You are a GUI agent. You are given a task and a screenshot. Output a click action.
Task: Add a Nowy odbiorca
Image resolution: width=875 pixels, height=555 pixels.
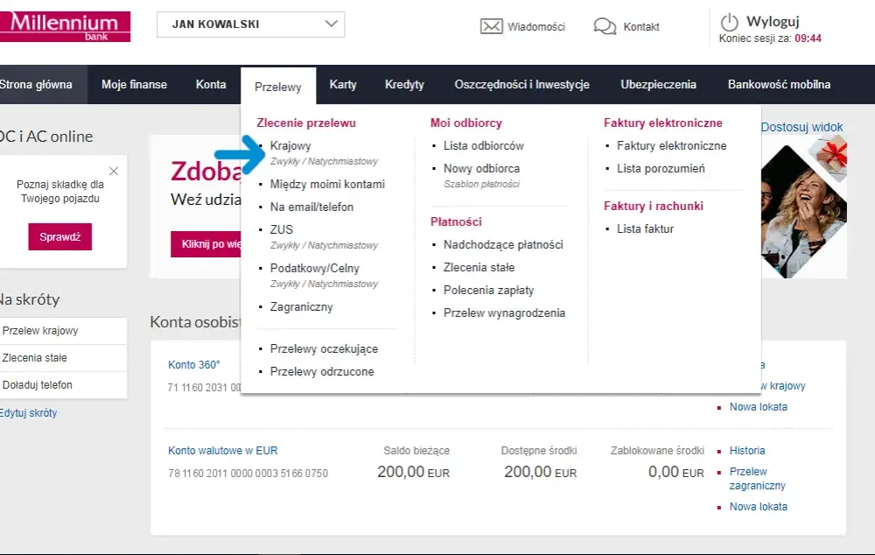pyautogui.click(x=481, y=169)
